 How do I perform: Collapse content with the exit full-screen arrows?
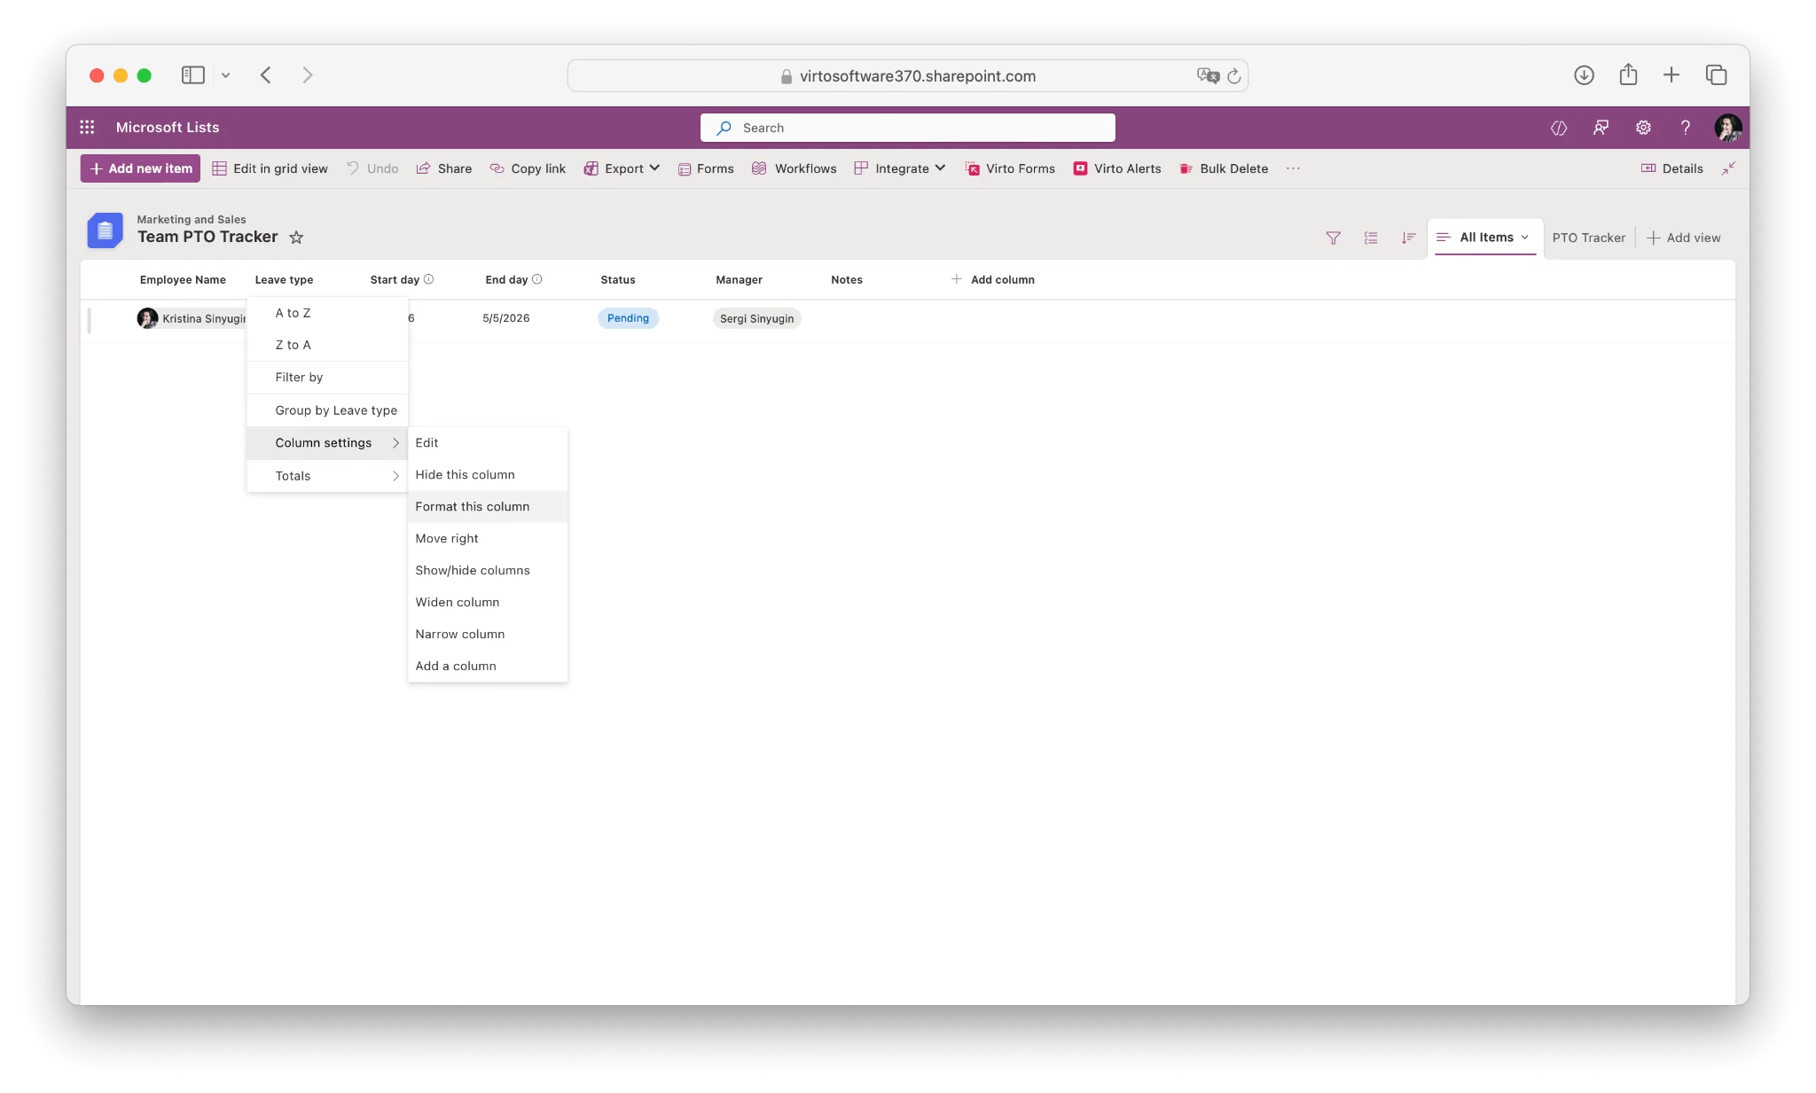point(1728,168)
